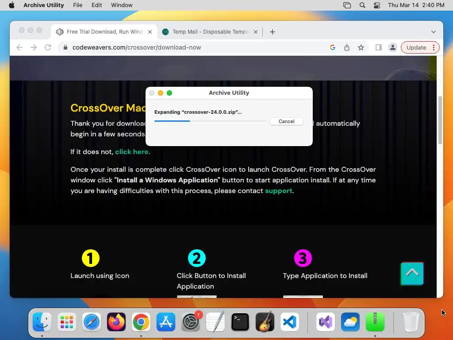Cancel the archive expansion
Screen dimensions: 453x340
click(x=287, y=121)
